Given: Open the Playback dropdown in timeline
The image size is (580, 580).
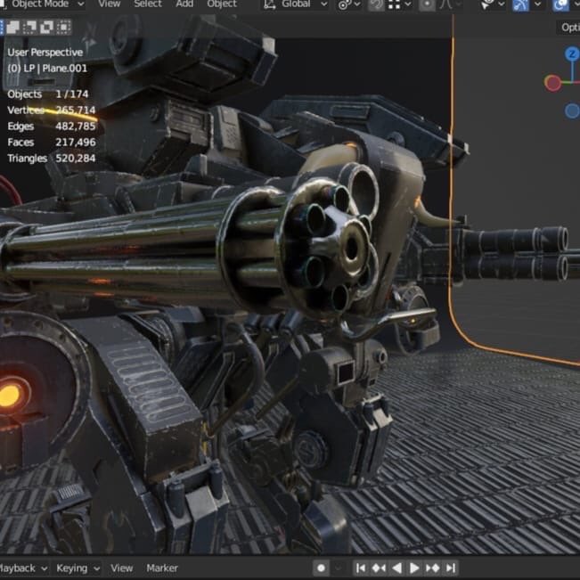Looking at the screenshot, I should coord(22,568).
